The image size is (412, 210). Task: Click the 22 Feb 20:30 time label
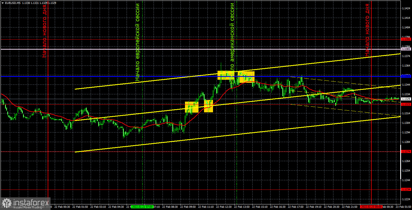pos(332,207)
